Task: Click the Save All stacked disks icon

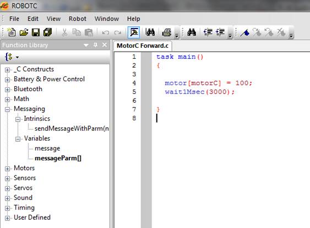Action: tap(48, 32)
